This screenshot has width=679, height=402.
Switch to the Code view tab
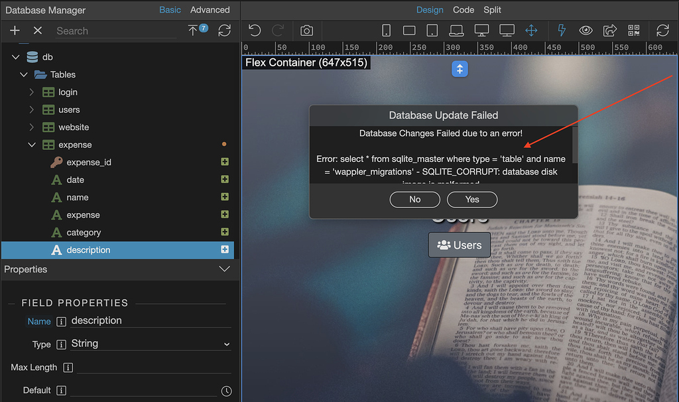pyautogui.click(x=463, y=10)
